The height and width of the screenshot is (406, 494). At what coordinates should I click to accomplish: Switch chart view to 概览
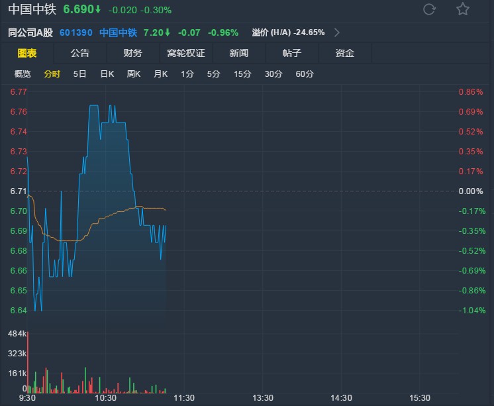[23, 74]
